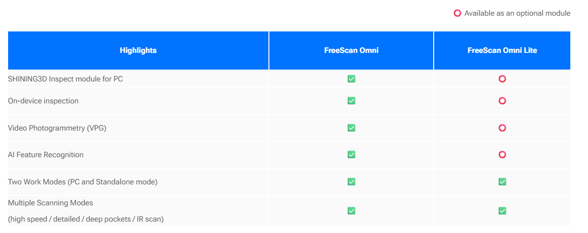This screenshot has height=233, width=588.
Task: Click the FreeScan Omni checkmark for AI Feature Recognition
Action: [352, 154]
